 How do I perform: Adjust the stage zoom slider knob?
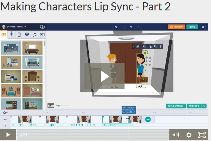tap(59, 106)
